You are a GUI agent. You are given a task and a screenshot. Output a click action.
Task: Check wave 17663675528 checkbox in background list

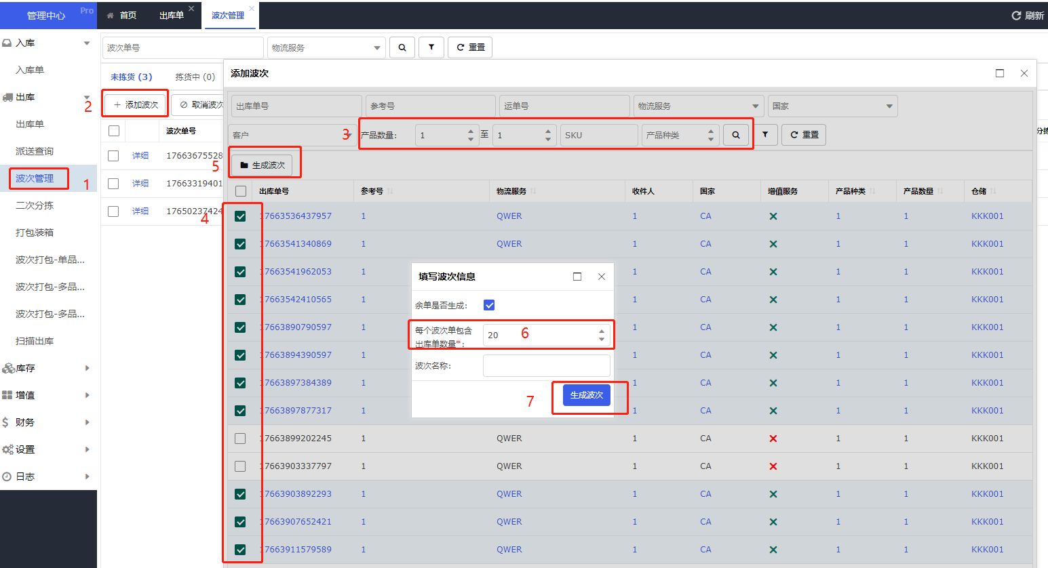113,156
